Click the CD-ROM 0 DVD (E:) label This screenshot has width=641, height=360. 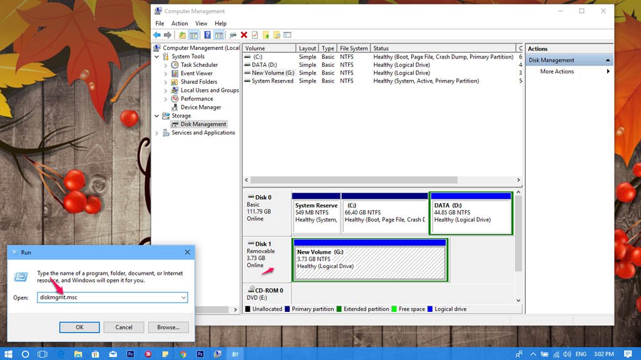pyautogui.click(x=267, y=294)
